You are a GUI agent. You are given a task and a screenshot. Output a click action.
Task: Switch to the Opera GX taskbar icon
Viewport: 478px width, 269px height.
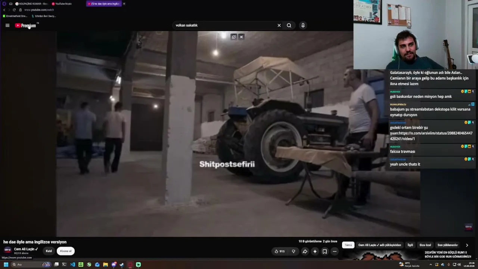[x=130, y=265]
